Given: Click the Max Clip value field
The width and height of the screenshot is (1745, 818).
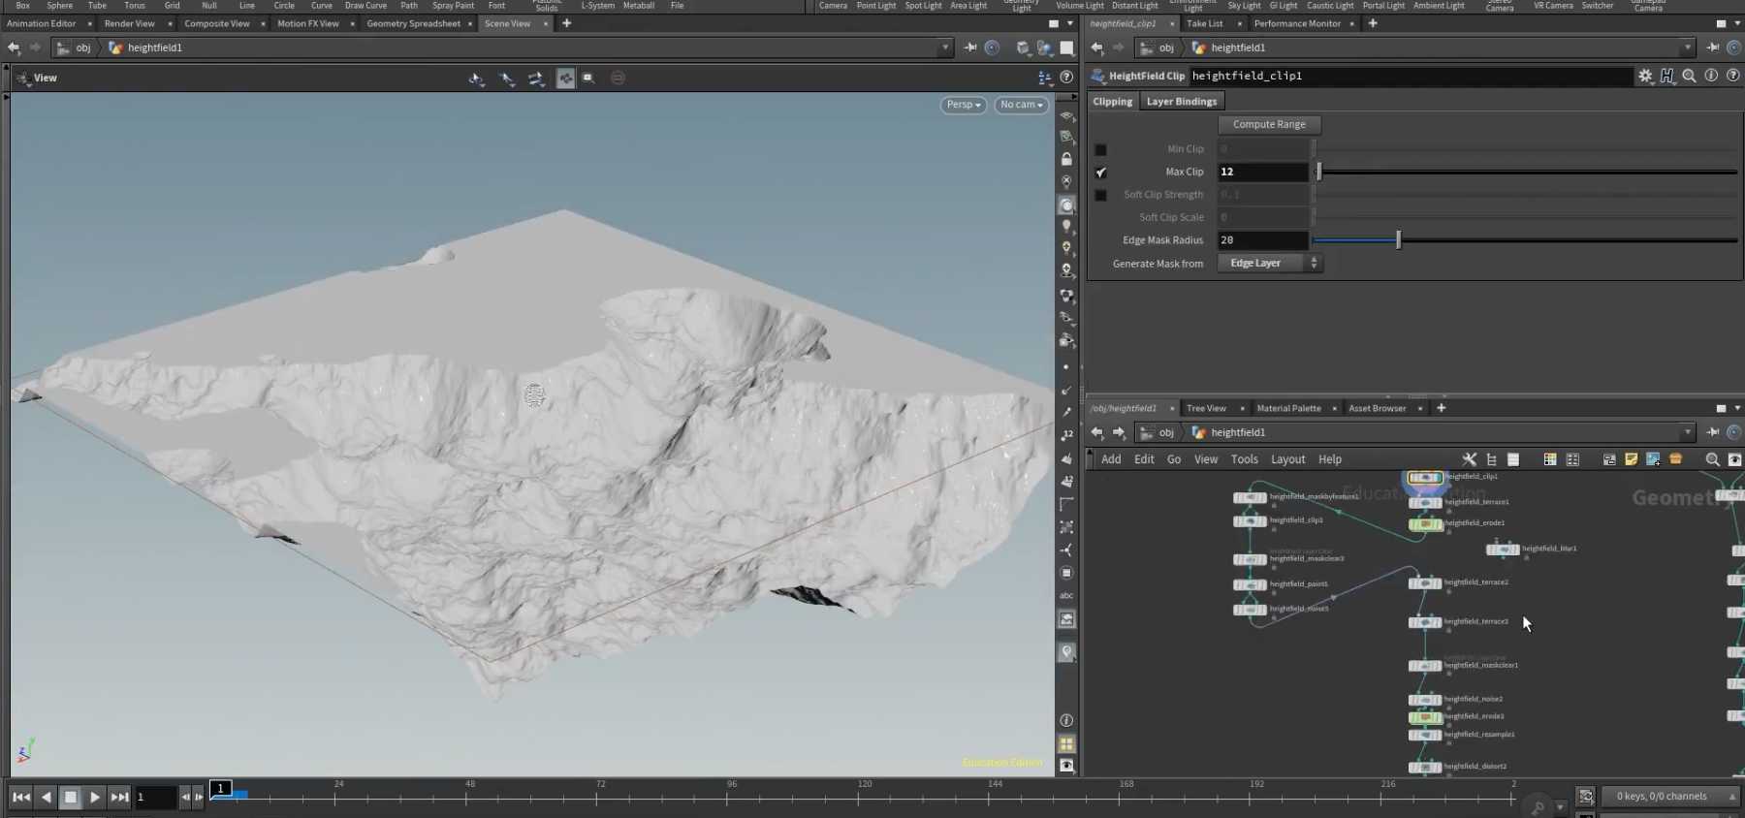Looking at the screenshot, I should (1262, 172).
